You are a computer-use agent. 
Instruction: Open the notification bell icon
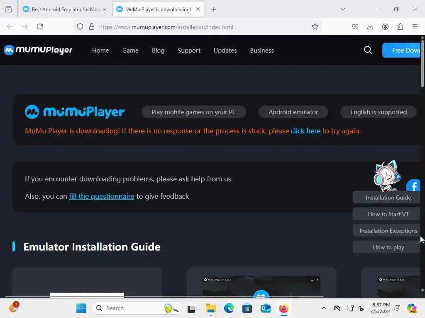pos(397,308)
